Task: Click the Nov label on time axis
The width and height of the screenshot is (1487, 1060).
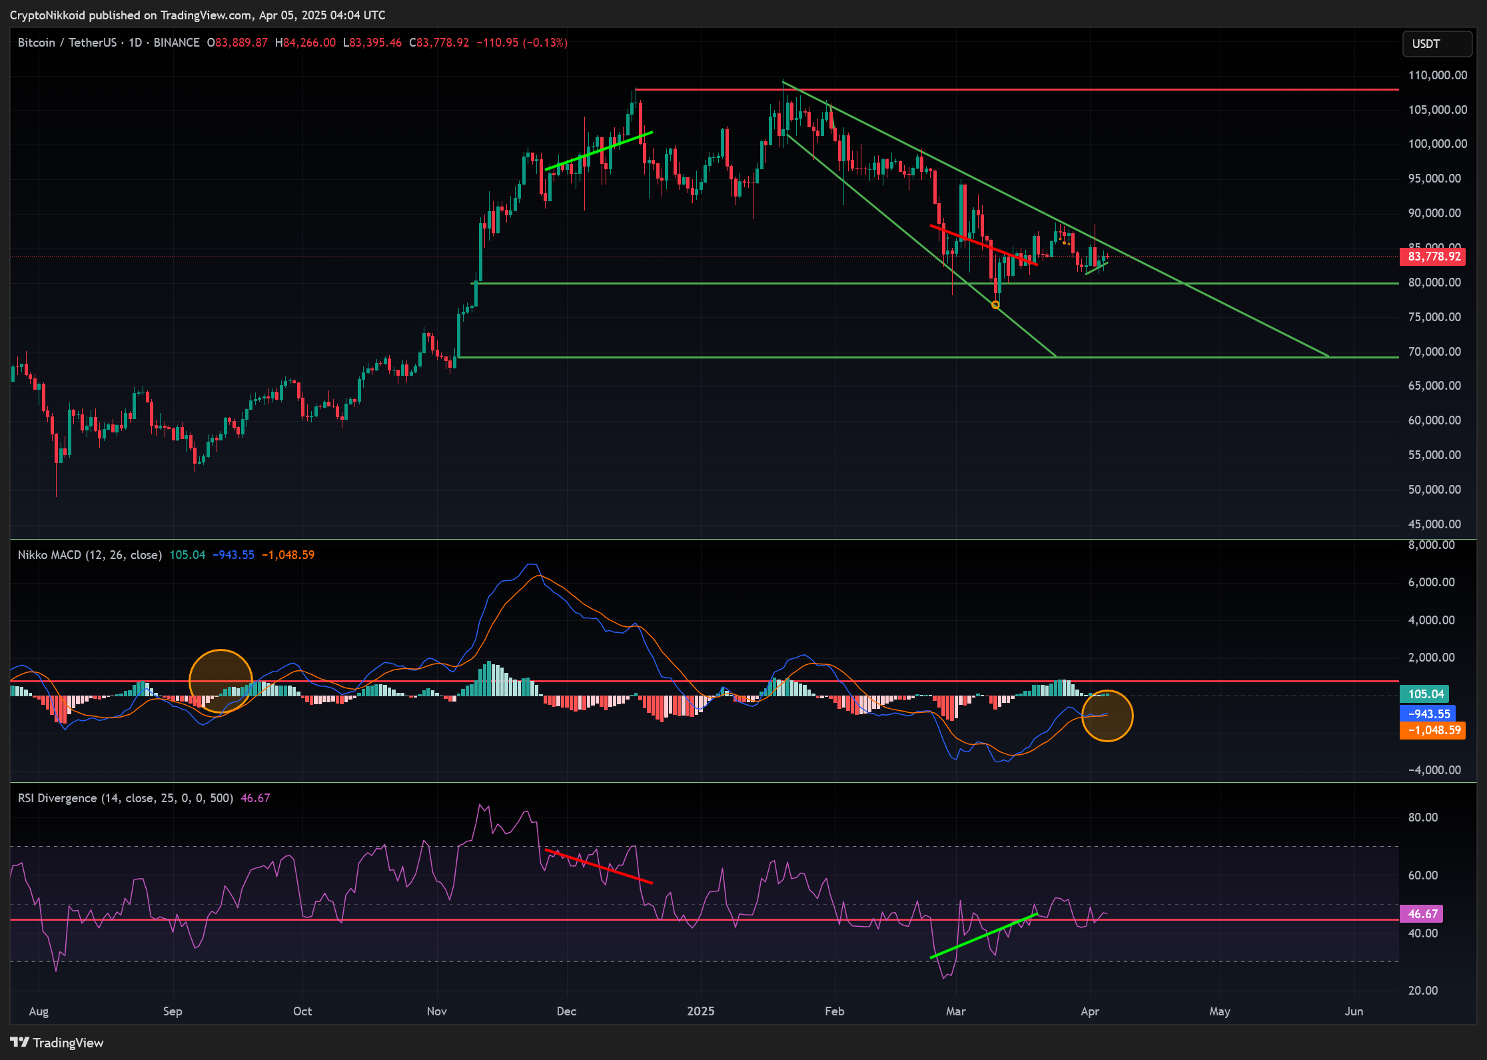Action: pos(436,1011)
